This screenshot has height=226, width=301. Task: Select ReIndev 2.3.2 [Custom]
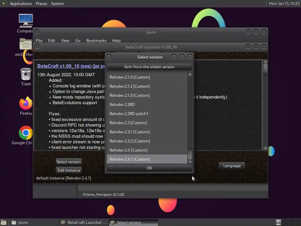pos(147,141)
